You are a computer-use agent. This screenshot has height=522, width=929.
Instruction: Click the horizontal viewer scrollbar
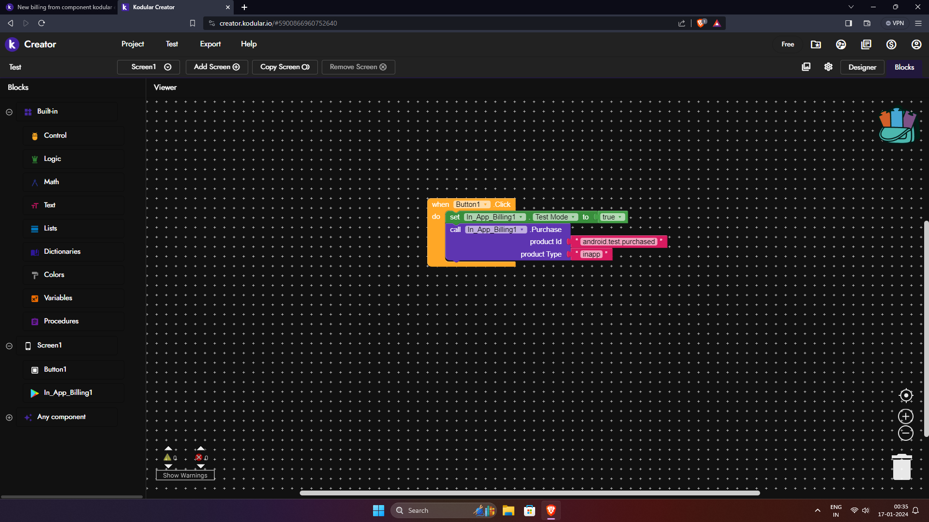[529, 493]
